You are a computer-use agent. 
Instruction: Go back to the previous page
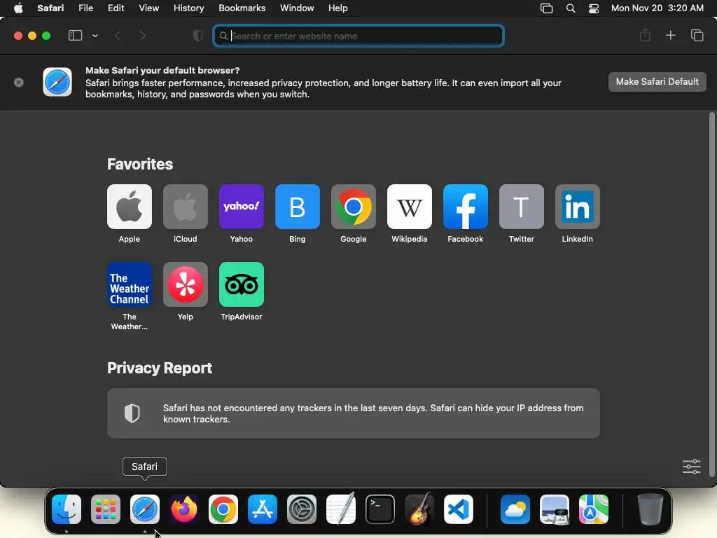(118, 36)
